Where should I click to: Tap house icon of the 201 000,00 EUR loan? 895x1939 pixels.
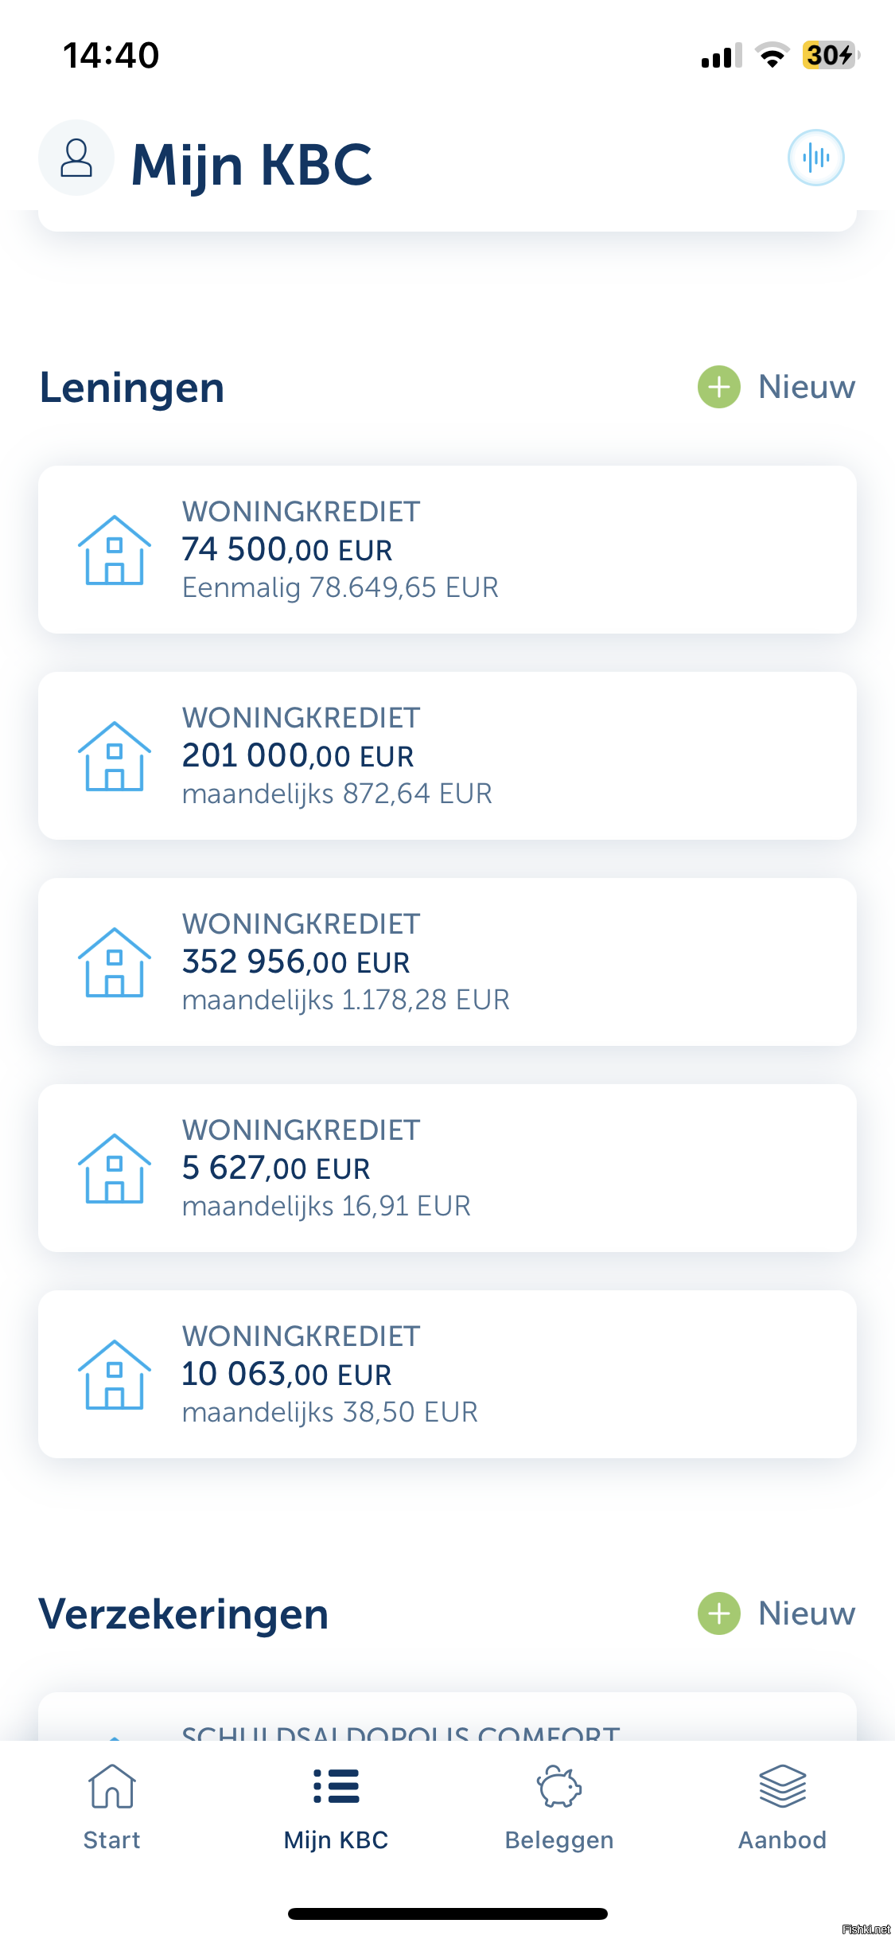tap(114, 756)
